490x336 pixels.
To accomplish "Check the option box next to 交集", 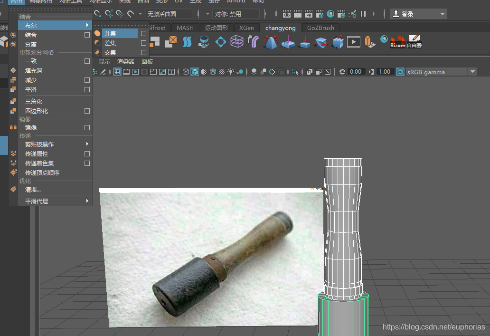I will pos(143,52).
